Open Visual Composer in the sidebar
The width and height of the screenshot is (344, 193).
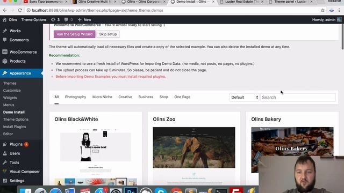[24, 172]
